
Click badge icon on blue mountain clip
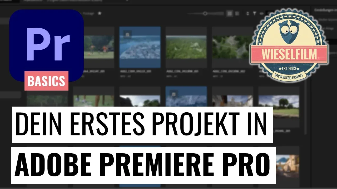tap(174, 94)
